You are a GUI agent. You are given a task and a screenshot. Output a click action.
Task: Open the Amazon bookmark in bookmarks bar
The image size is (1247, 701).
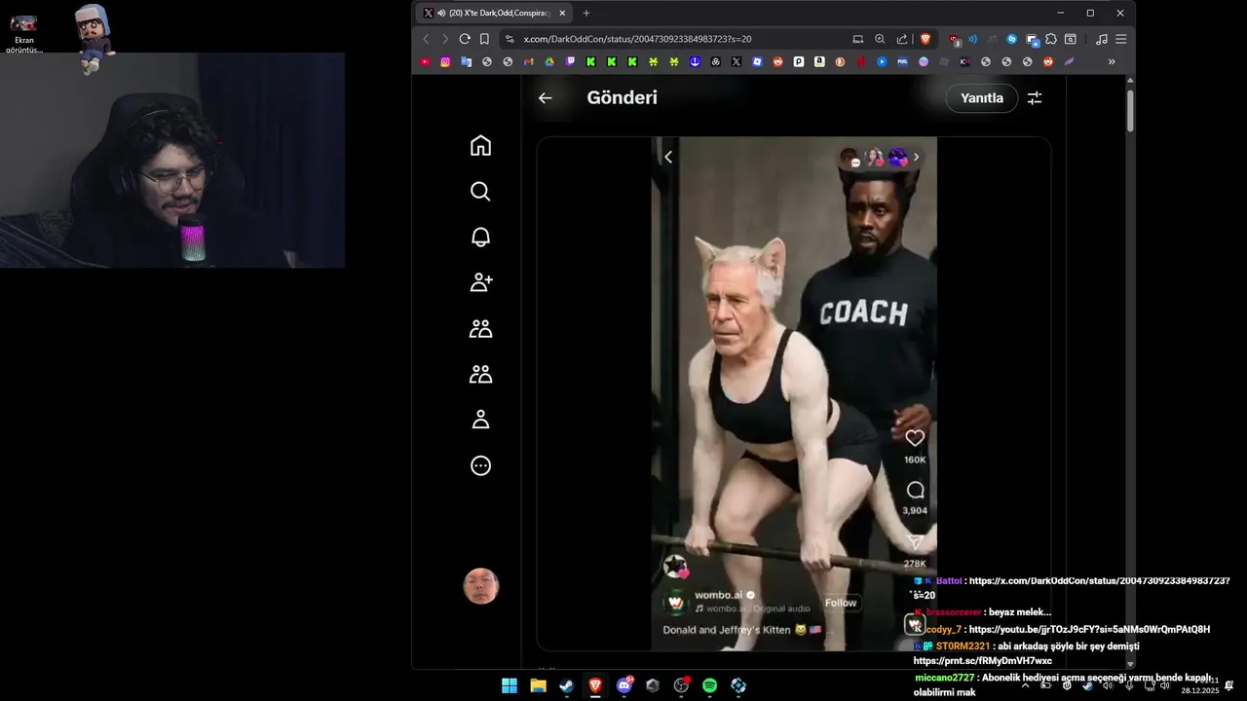[819, 61]
